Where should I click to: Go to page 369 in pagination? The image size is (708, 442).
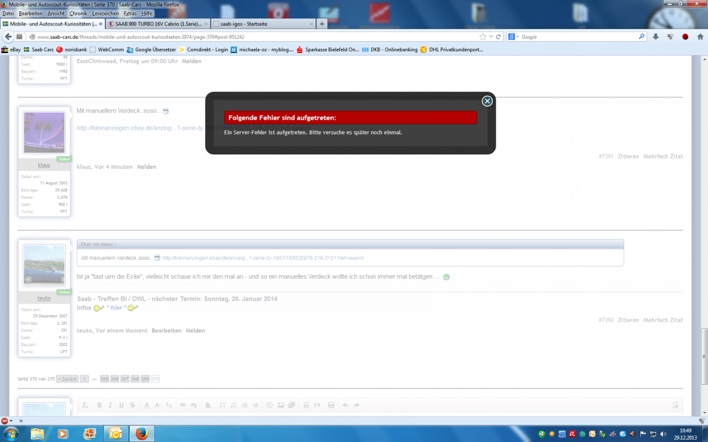[145, 379]
